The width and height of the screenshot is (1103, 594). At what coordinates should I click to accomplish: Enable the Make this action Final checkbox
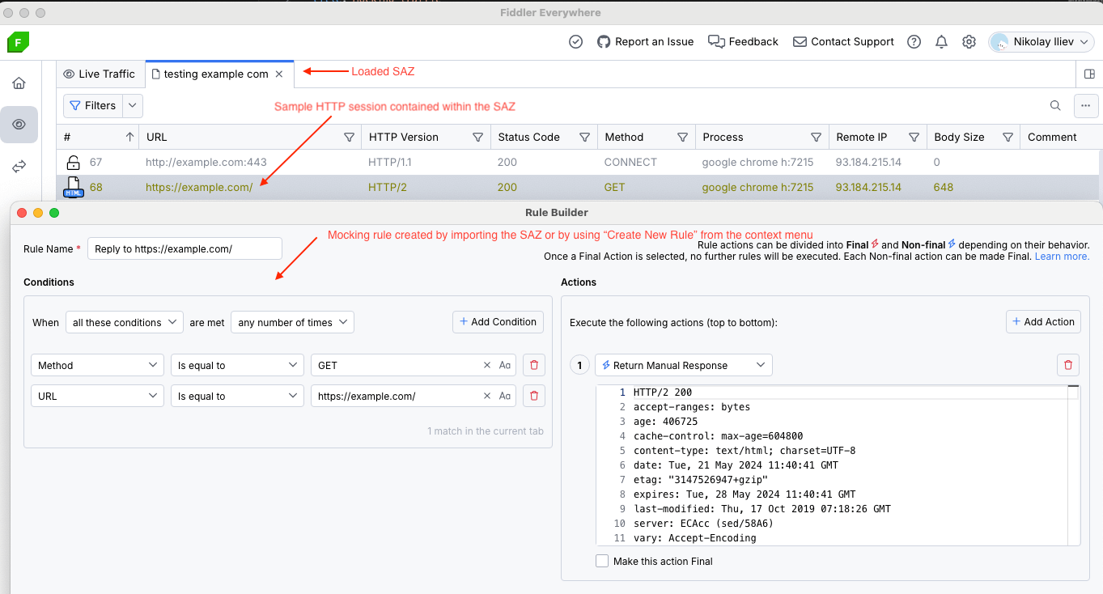point(601,560)
